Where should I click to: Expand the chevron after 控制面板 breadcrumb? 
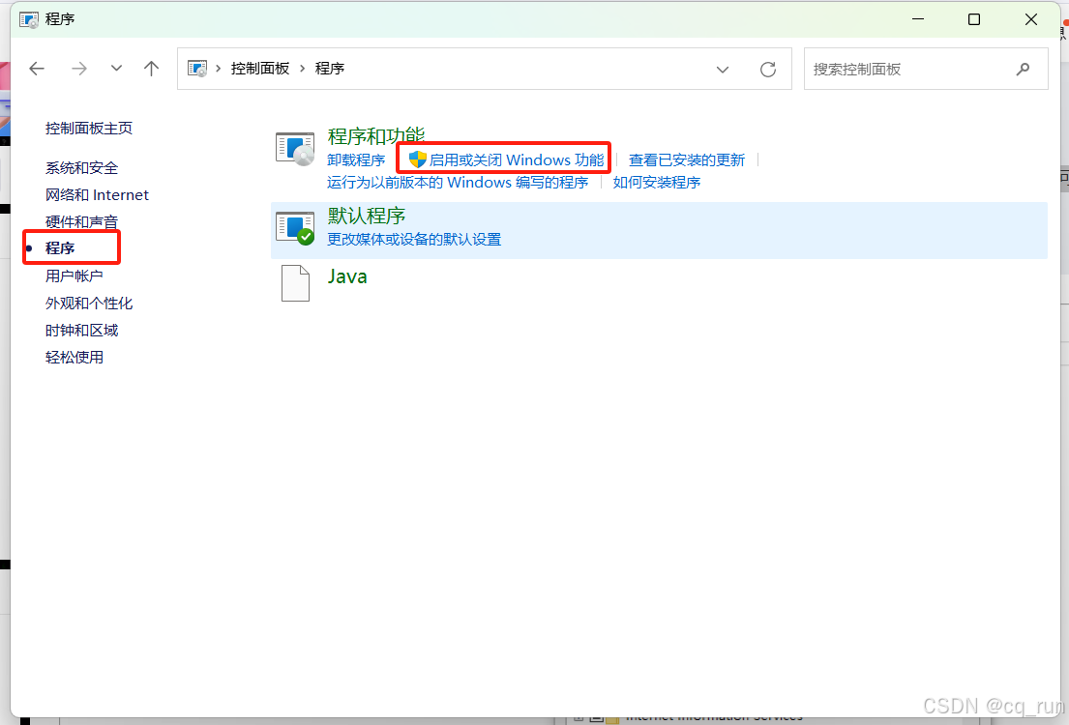pyautogui.click(x=302, y=68)
